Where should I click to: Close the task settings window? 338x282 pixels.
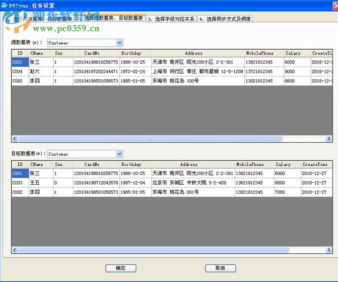click(336, 5)
